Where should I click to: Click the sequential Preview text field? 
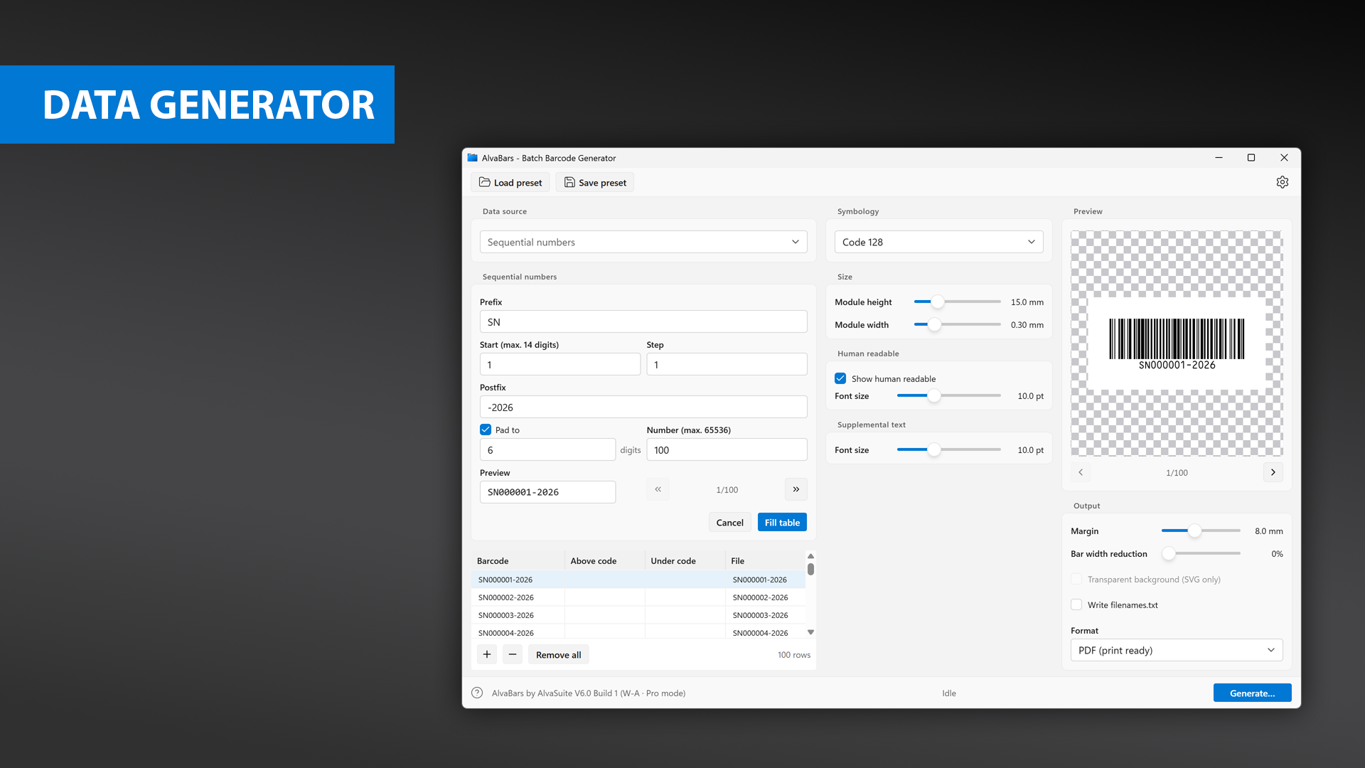[x=547, y=492]
